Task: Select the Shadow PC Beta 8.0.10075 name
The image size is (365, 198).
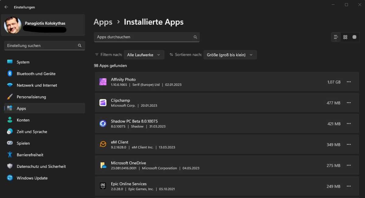Action: [134, 121]
